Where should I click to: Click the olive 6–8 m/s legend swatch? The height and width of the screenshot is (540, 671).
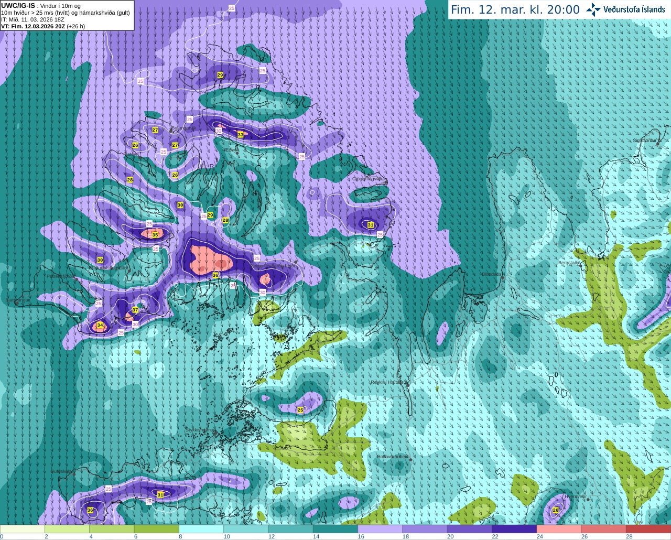click(157, 529)
